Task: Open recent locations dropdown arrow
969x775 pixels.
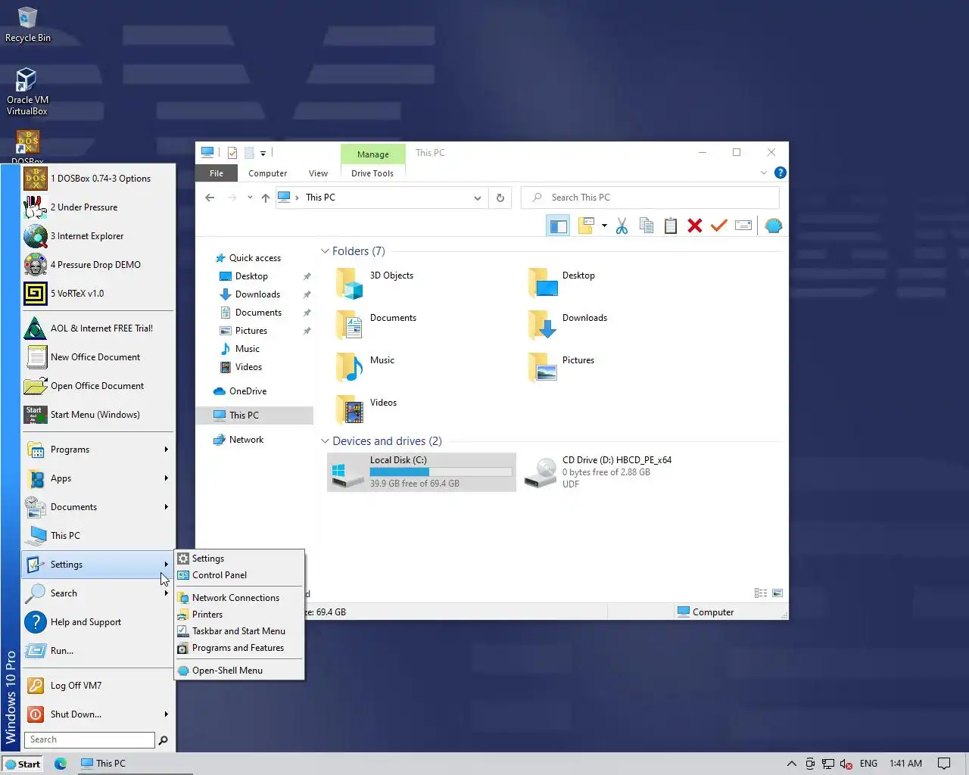Action: (x=250, y=198)
